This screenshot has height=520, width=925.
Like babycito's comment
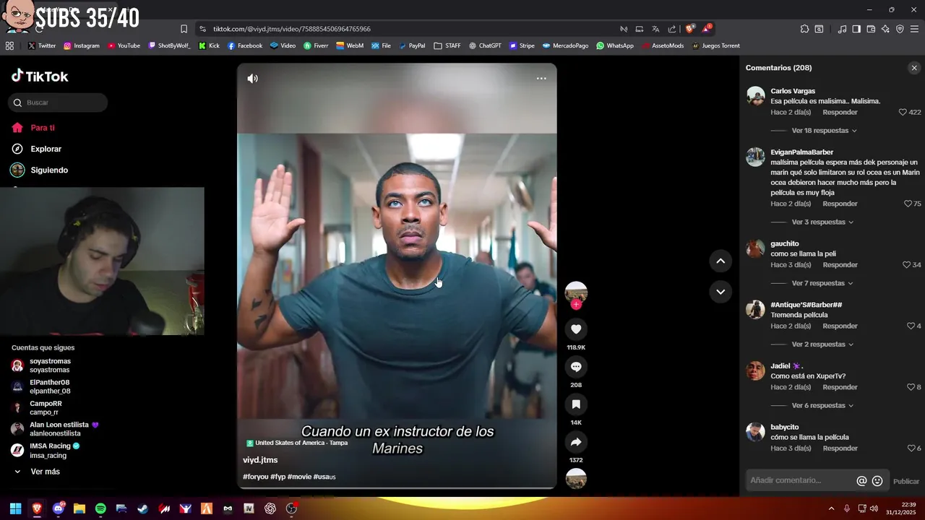[911, 448]
